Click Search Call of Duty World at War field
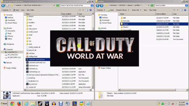This screenshot has height=106, width=189. tap(75, 5)
